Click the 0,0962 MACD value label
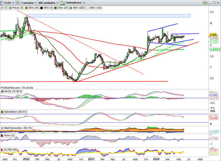The image size is (221, 161). click(x=214, y=95)
